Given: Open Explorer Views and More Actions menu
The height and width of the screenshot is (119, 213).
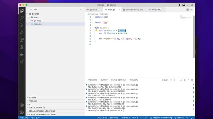Looking at the screenshot, I should [x=81, y=10].
